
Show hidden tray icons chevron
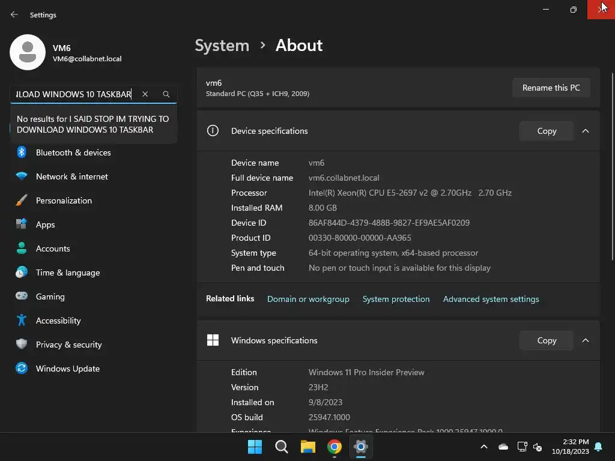[484, 447]
